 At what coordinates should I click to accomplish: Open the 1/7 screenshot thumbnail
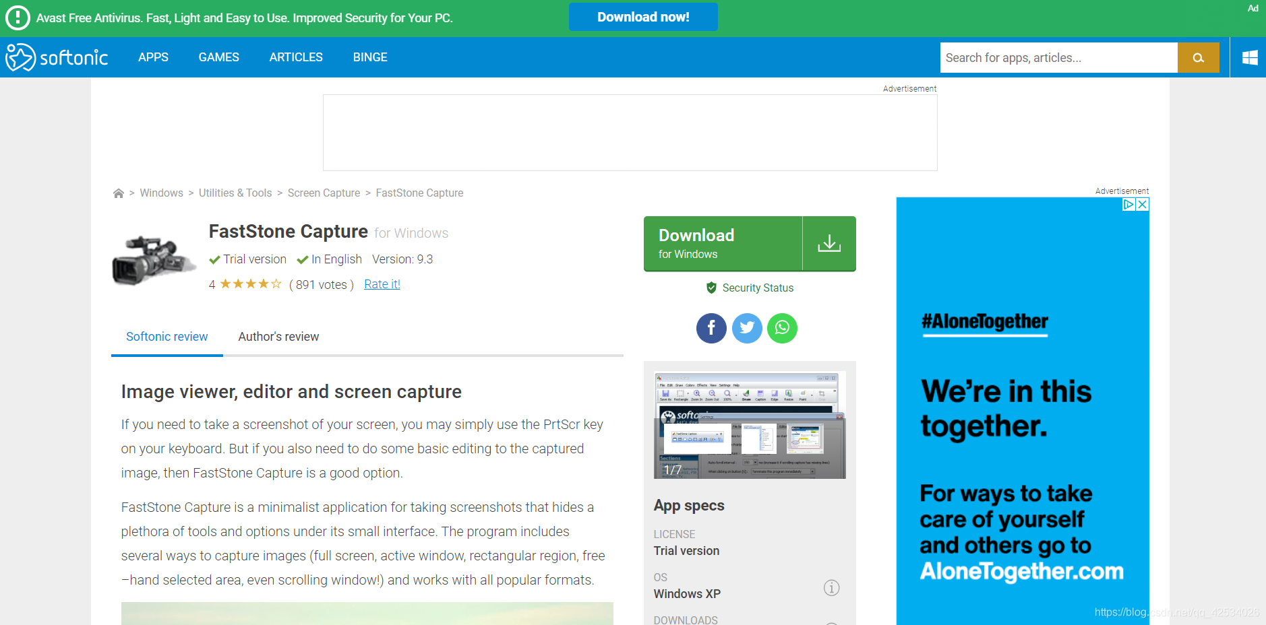(x=750, y=425)
